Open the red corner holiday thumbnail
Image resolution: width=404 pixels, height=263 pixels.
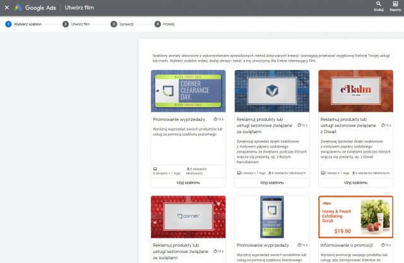188,216
